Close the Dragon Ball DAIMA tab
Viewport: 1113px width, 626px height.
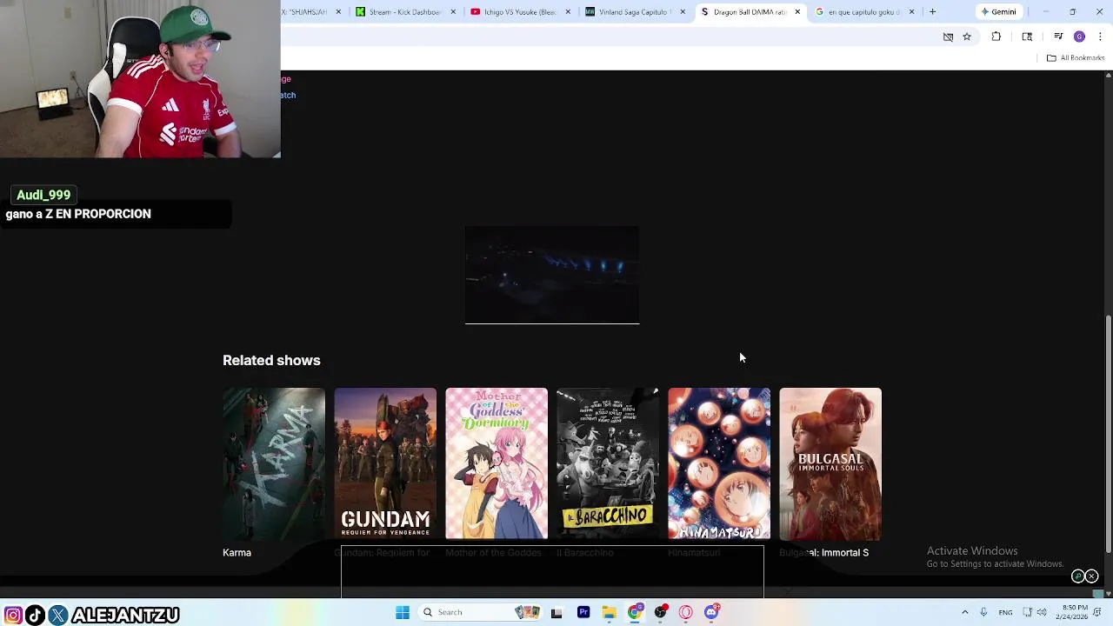click(797, 12)
